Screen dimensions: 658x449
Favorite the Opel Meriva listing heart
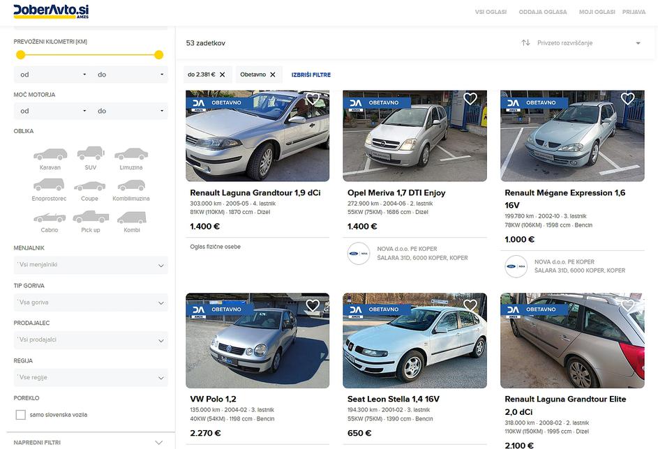(x=470, y=99)
